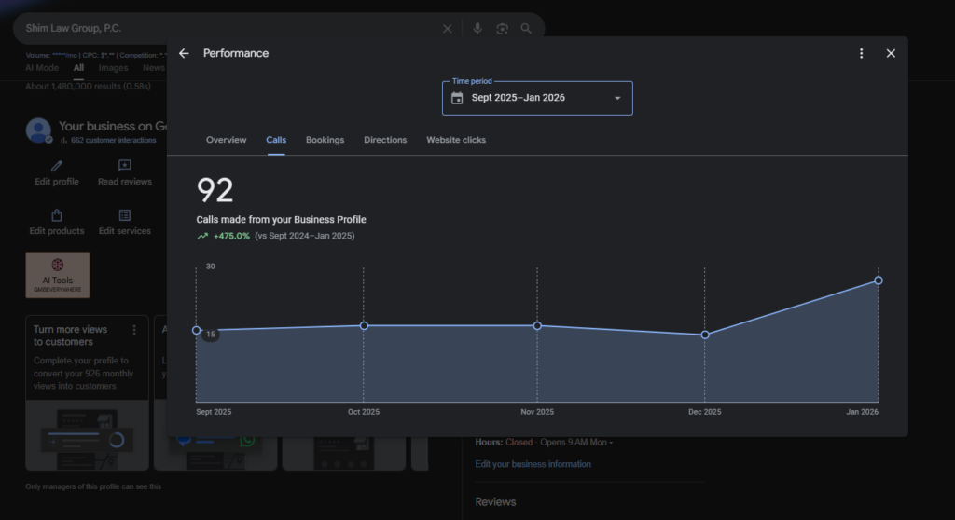This screenshot has height=520, width=955.
Task: Open the Time period dropdown
Action: pyautogui.click(x=537, y=98)
